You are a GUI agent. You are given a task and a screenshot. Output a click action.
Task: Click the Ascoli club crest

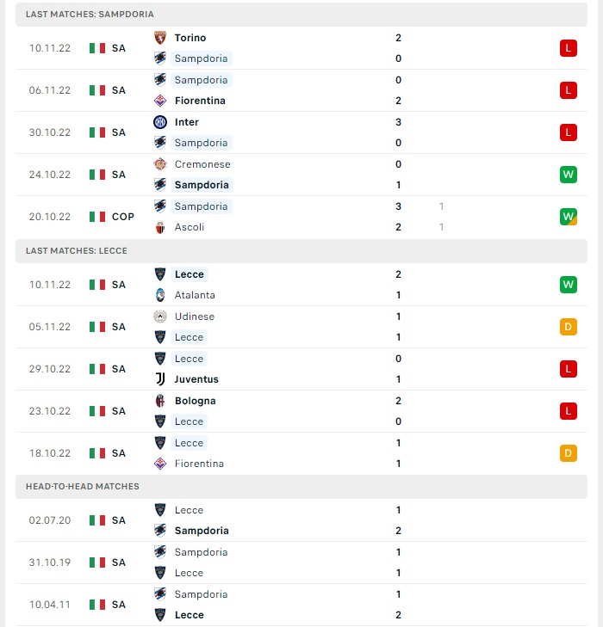click(160, 227)
